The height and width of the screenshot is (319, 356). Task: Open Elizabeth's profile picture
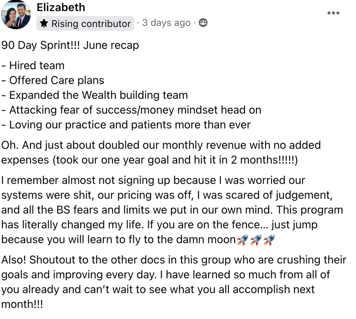coord(16,16)
